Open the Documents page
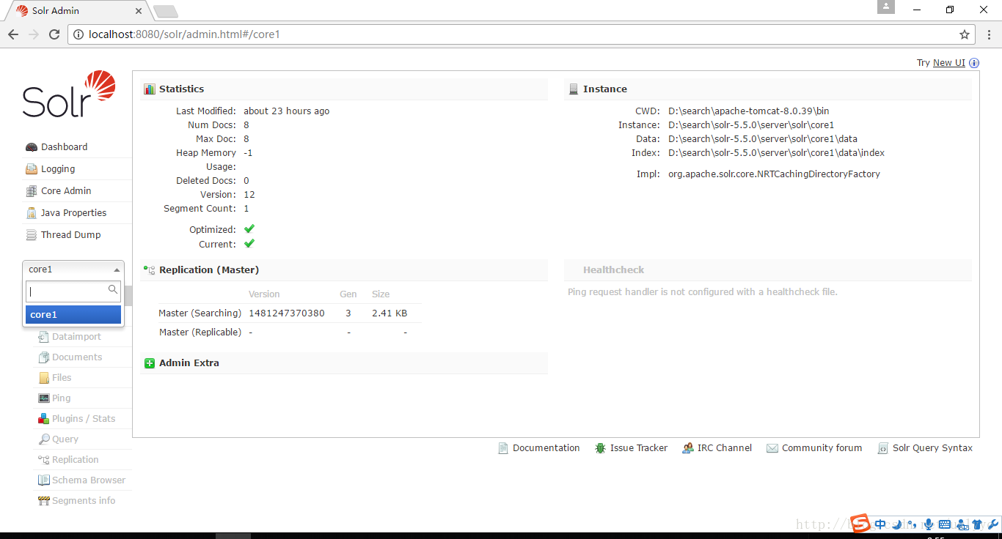1002x539 pixels. pos(70,357)
